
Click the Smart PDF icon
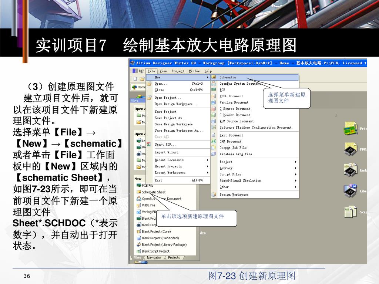149,144
